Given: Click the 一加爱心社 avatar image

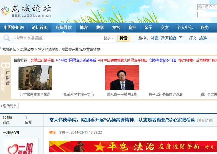Looking at the screenshot, I should (21, 146).
